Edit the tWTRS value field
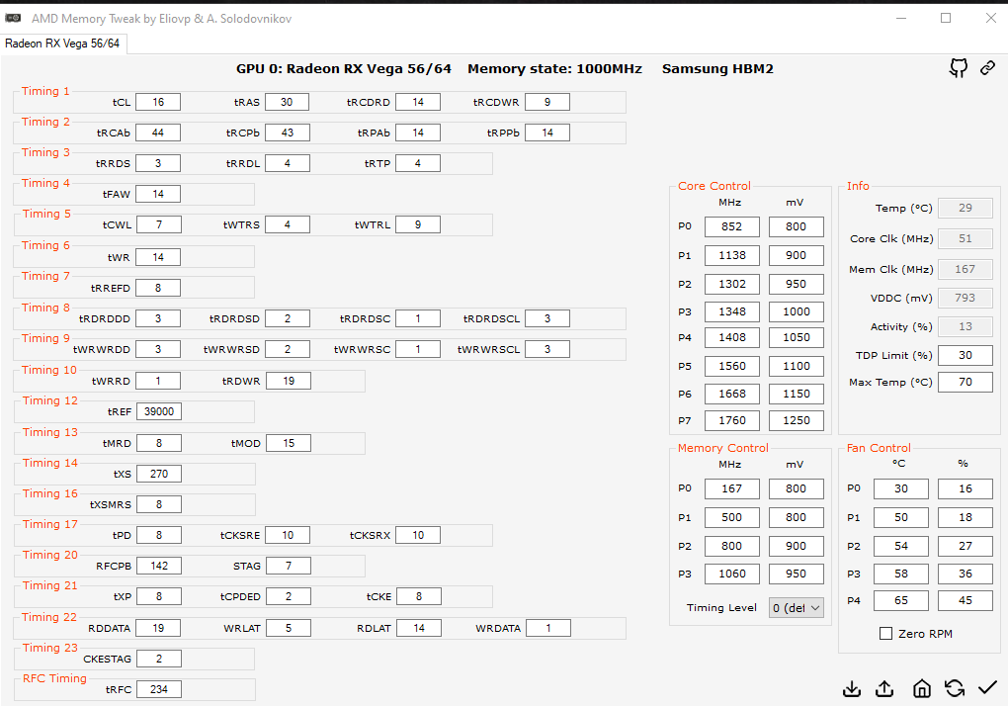This screenshot has width=1008, height=707. point(288,224)
